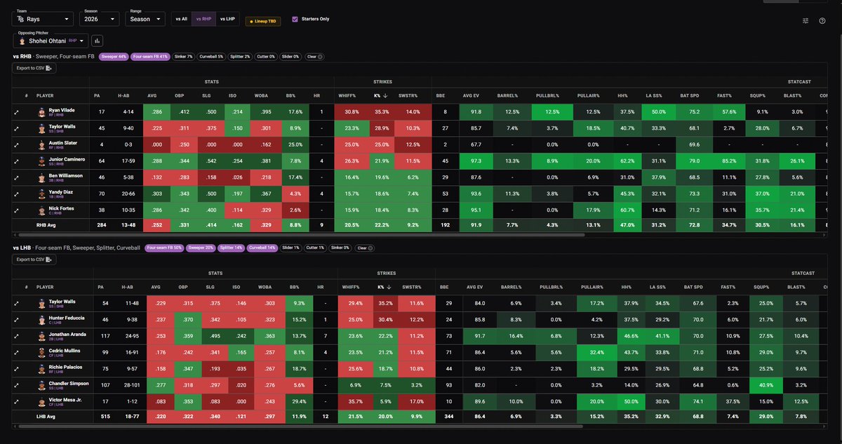Export LHB table to CSV
The height and width of the screenshot is (444, 842).
[34, 260]
